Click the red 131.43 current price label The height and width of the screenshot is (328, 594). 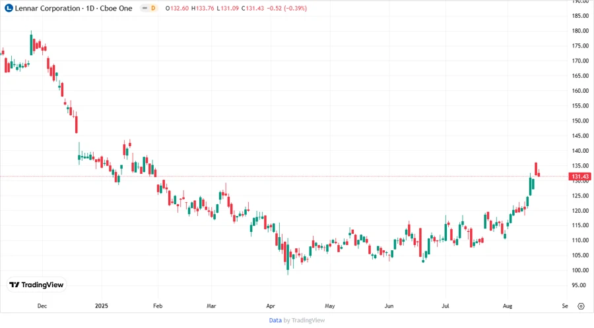pyautogui.click(x=581, y=177)
